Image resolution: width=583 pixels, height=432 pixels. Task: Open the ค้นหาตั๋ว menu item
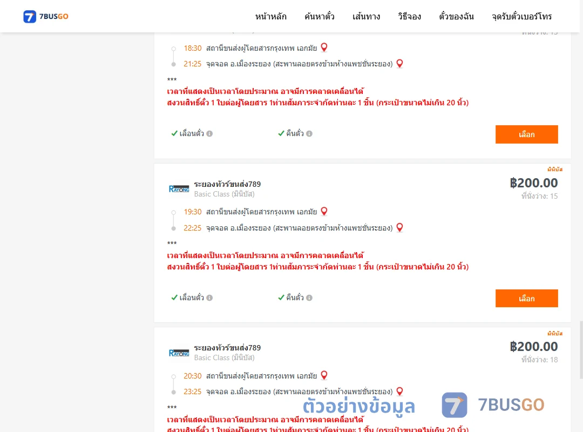[320, 16]
